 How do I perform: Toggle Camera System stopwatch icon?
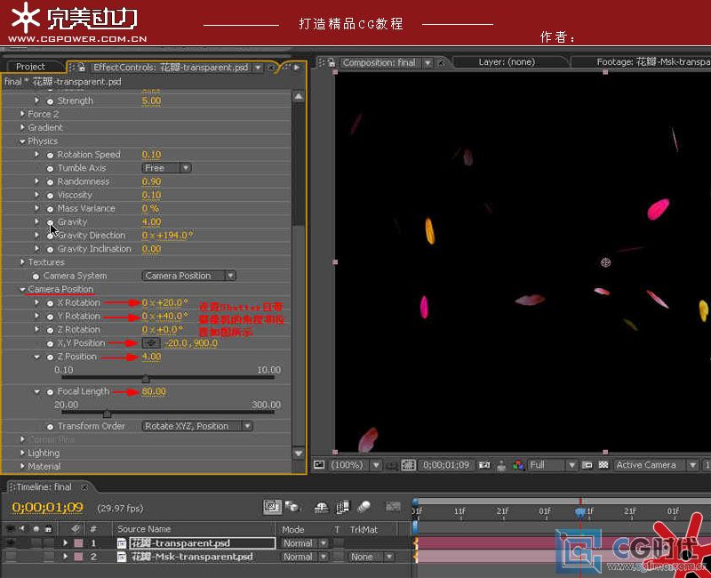pyautogui.click(x=36, y=277)
